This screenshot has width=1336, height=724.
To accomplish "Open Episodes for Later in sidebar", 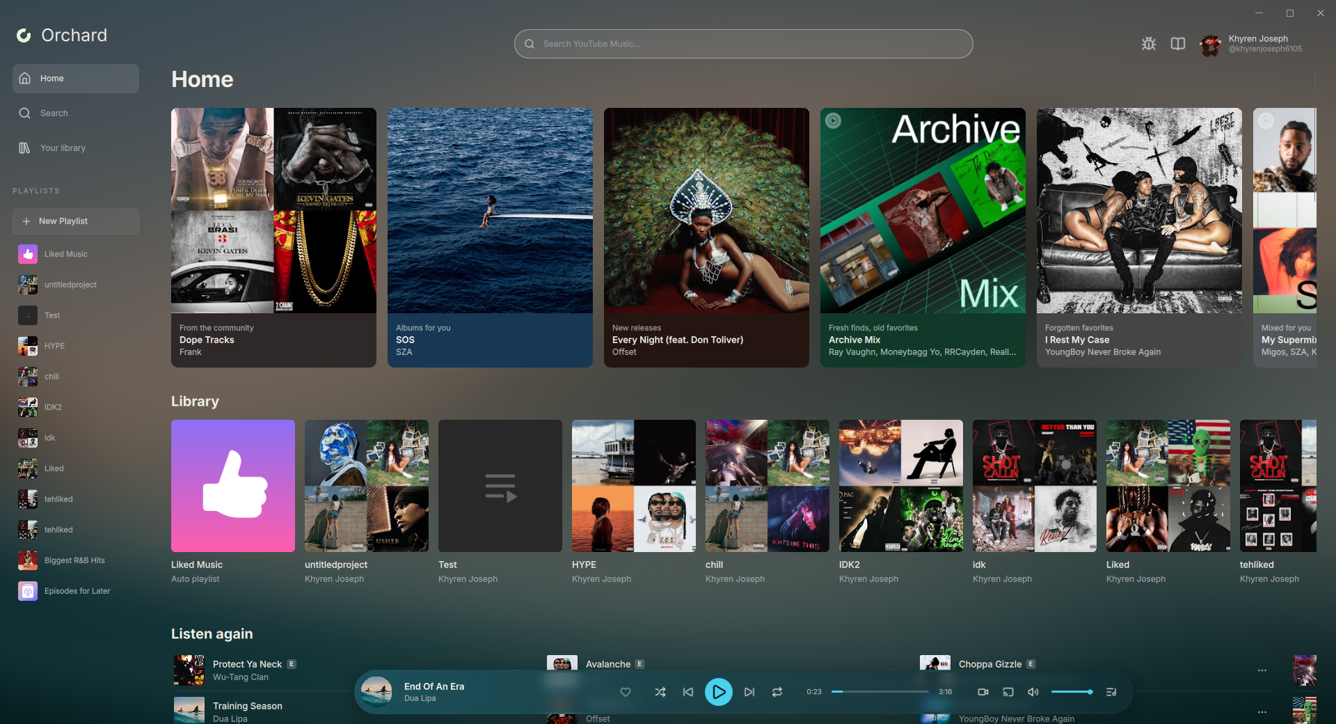I will pos(76,591).
